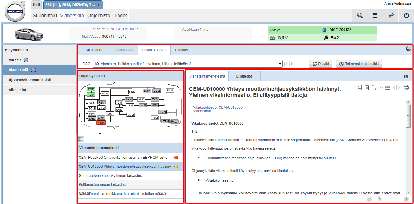This screenshot has width=414, height=204.
Task: Select CEM-P062F00 EEPROM-virhe method
Action: point(130,158)
